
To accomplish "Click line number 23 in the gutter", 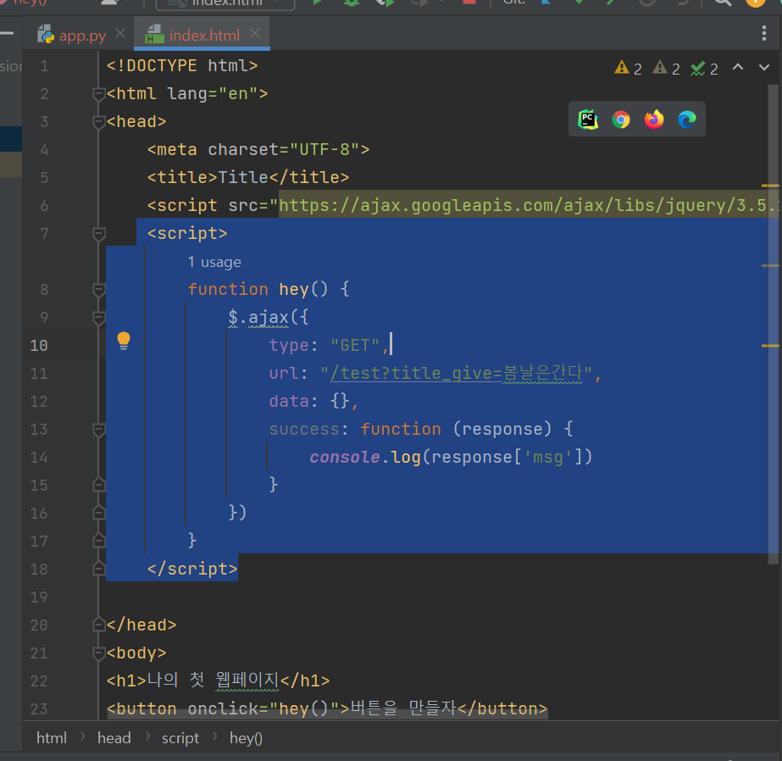I will 39,708.
